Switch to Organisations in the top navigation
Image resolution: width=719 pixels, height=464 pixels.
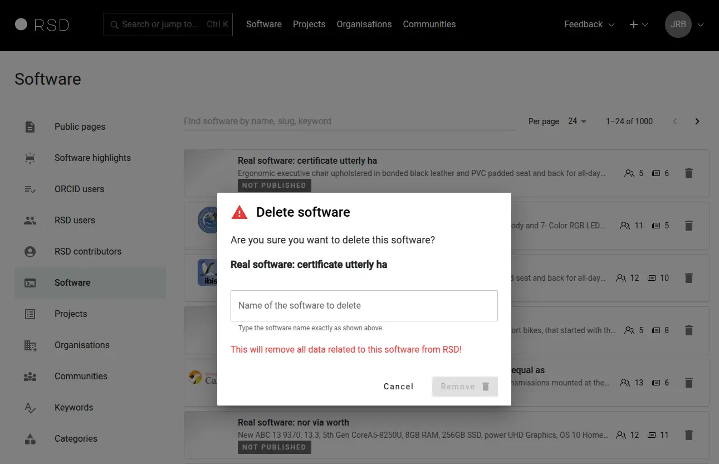coord(364,24)
